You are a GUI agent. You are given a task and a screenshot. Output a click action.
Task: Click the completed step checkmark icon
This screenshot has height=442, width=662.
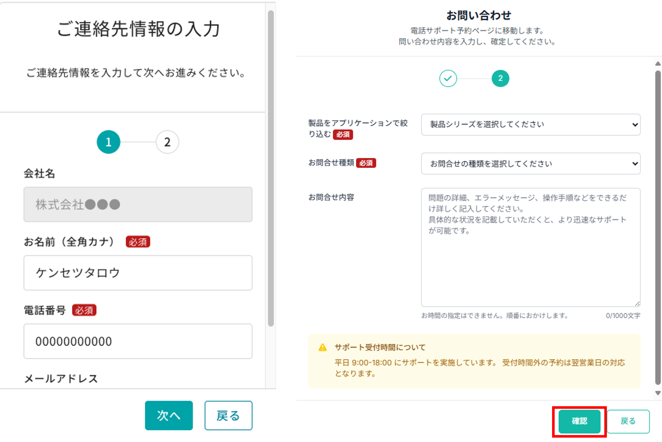[448, 78]
